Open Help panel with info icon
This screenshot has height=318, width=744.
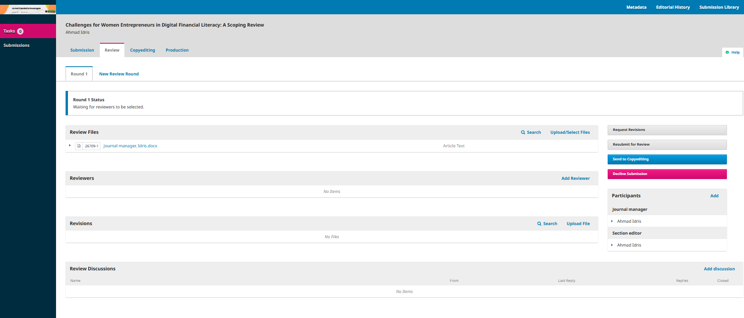pyautogui.click(x=732, y=52)
